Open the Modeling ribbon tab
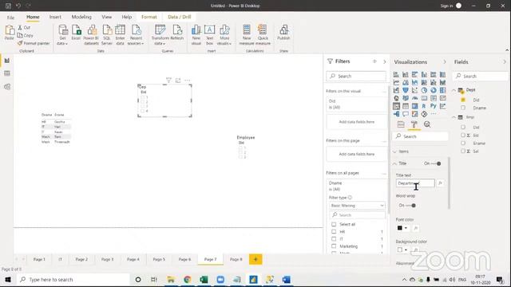Image resolution: width=511 pixels, height=287 pixels. [x=81, y=17]
